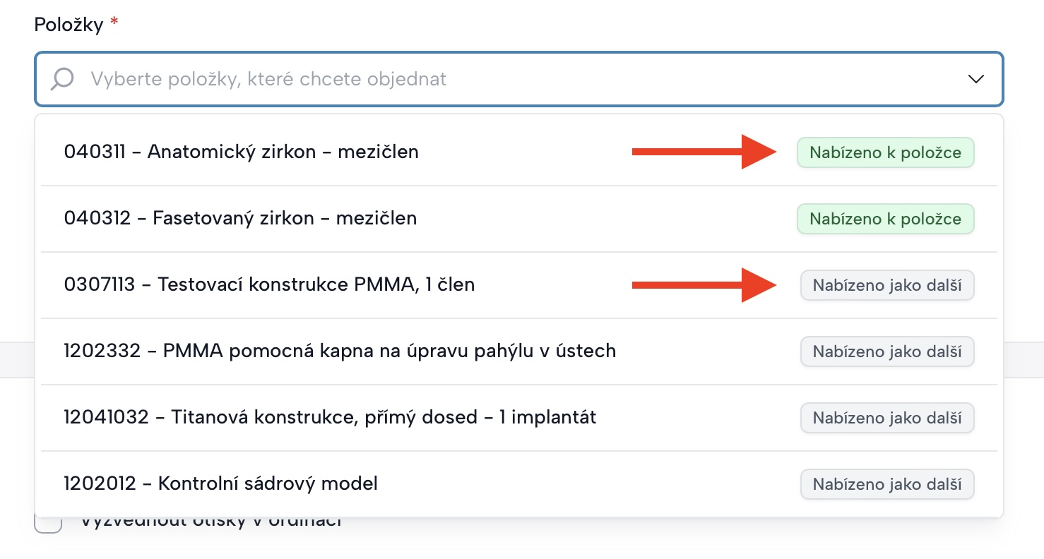Viewport: 1044px width, 559px height.
Task: Click gray badge beside Testovací konstrukce PMMA
Action: [886, 285]
